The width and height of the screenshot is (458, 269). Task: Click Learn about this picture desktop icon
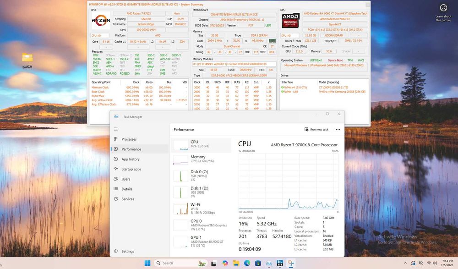click(x=443, y=12)
